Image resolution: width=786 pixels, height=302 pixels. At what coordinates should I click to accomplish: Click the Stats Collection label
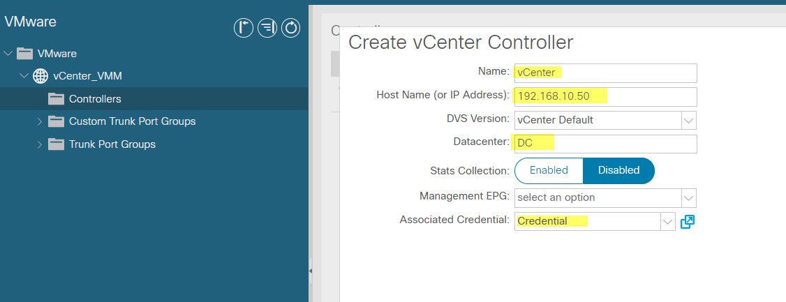point(470,171)
